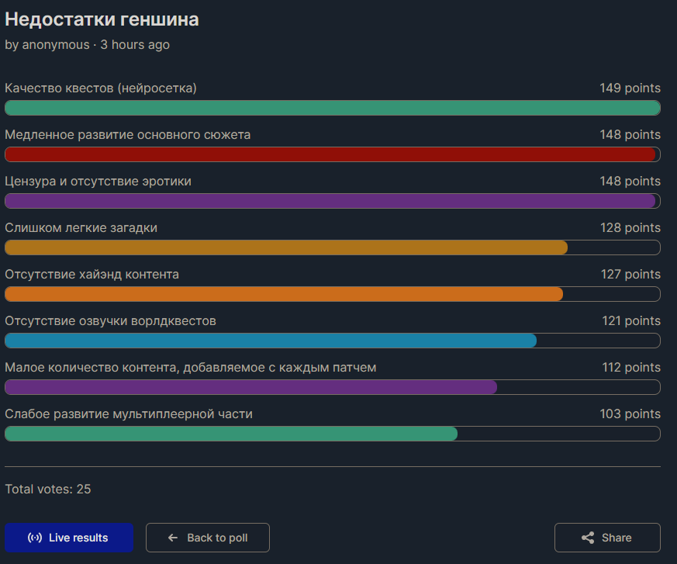Click the anonymous author text
This screenshot has width=677, height=564.
tap(56, 44)
